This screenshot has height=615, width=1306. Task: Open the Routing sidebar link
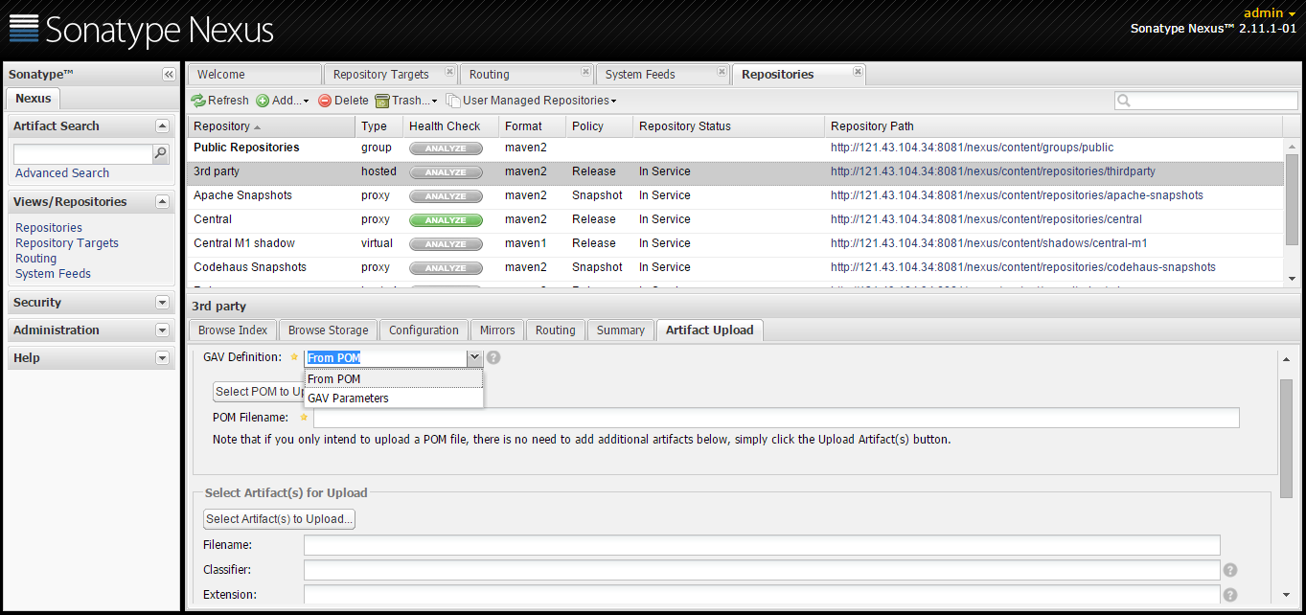(36, 259)
